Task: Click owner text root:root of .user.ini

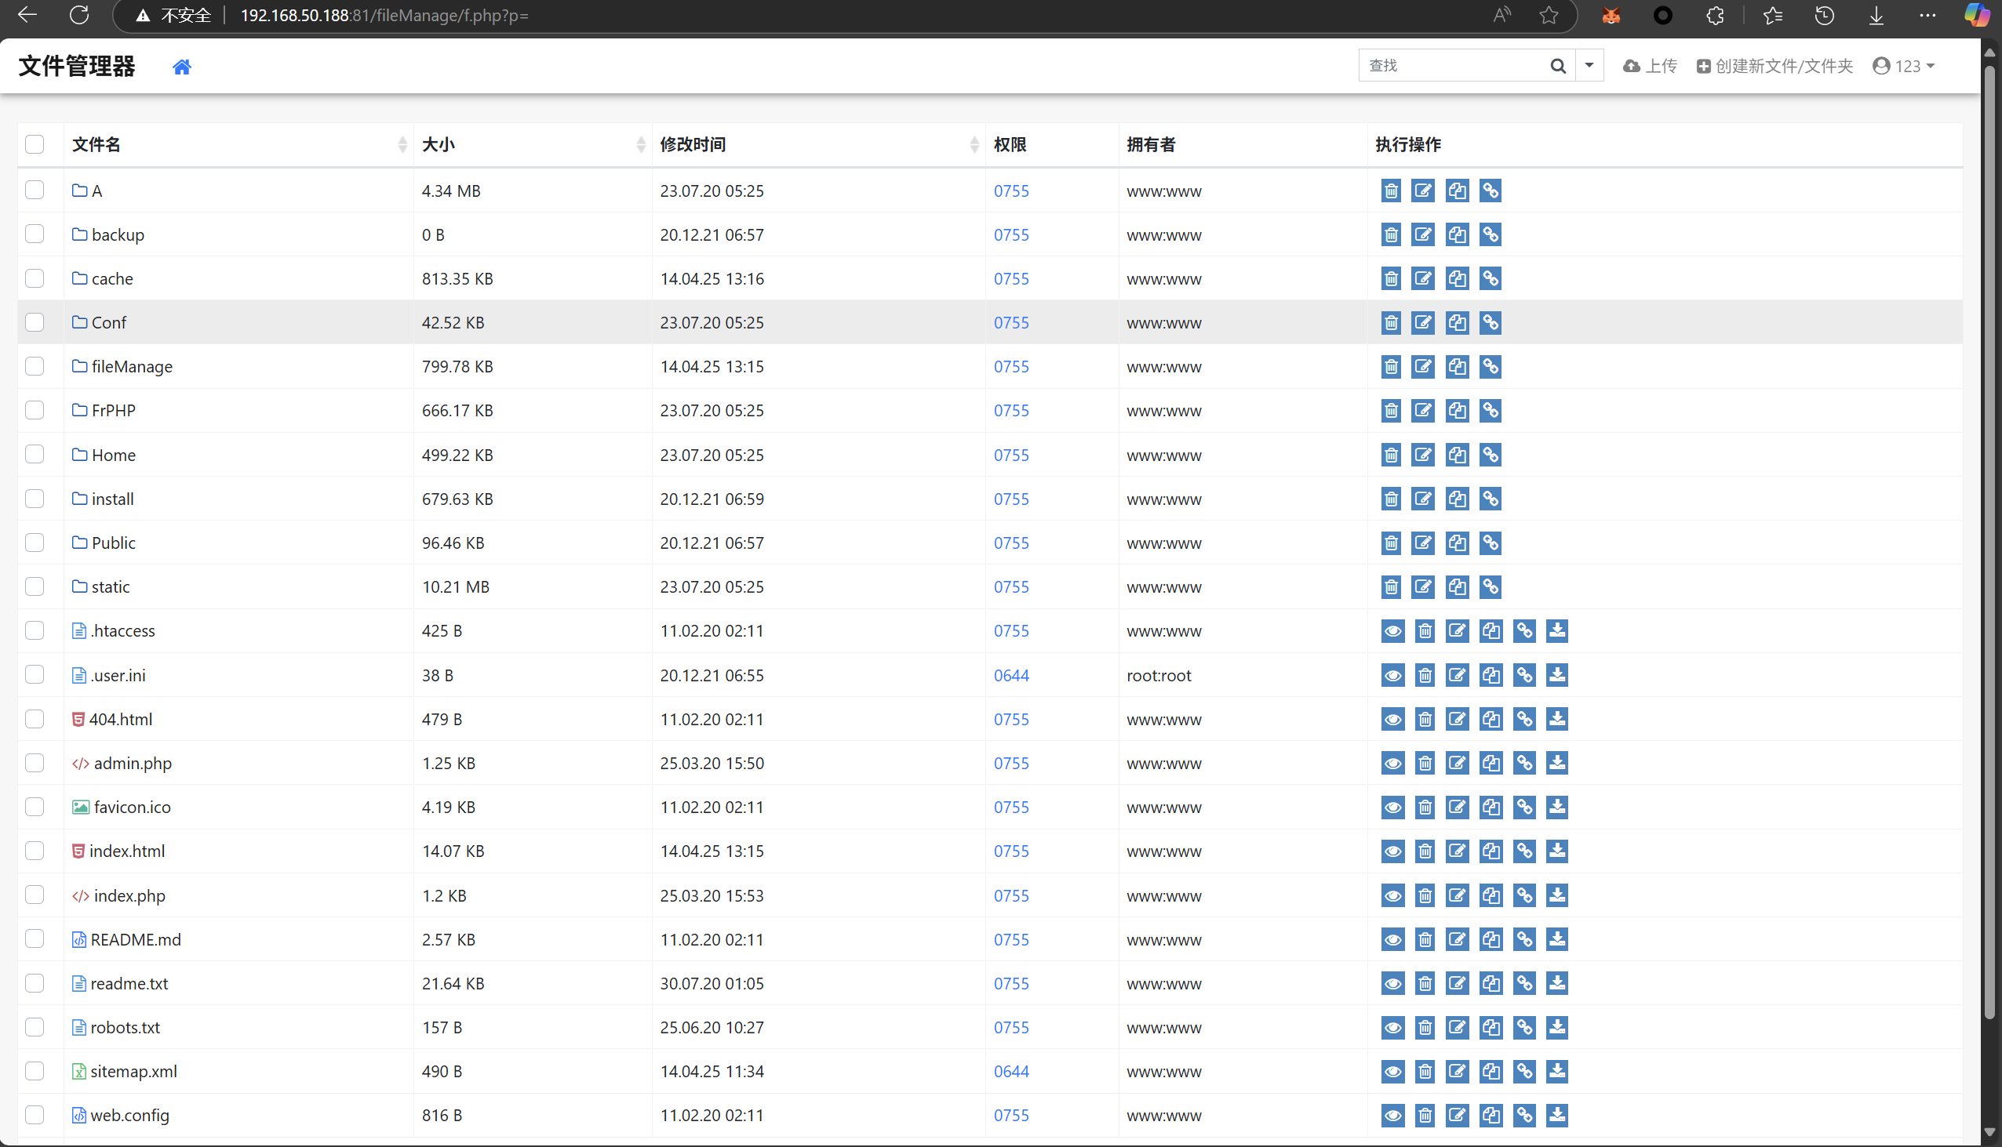Action: coord(1159,675)
